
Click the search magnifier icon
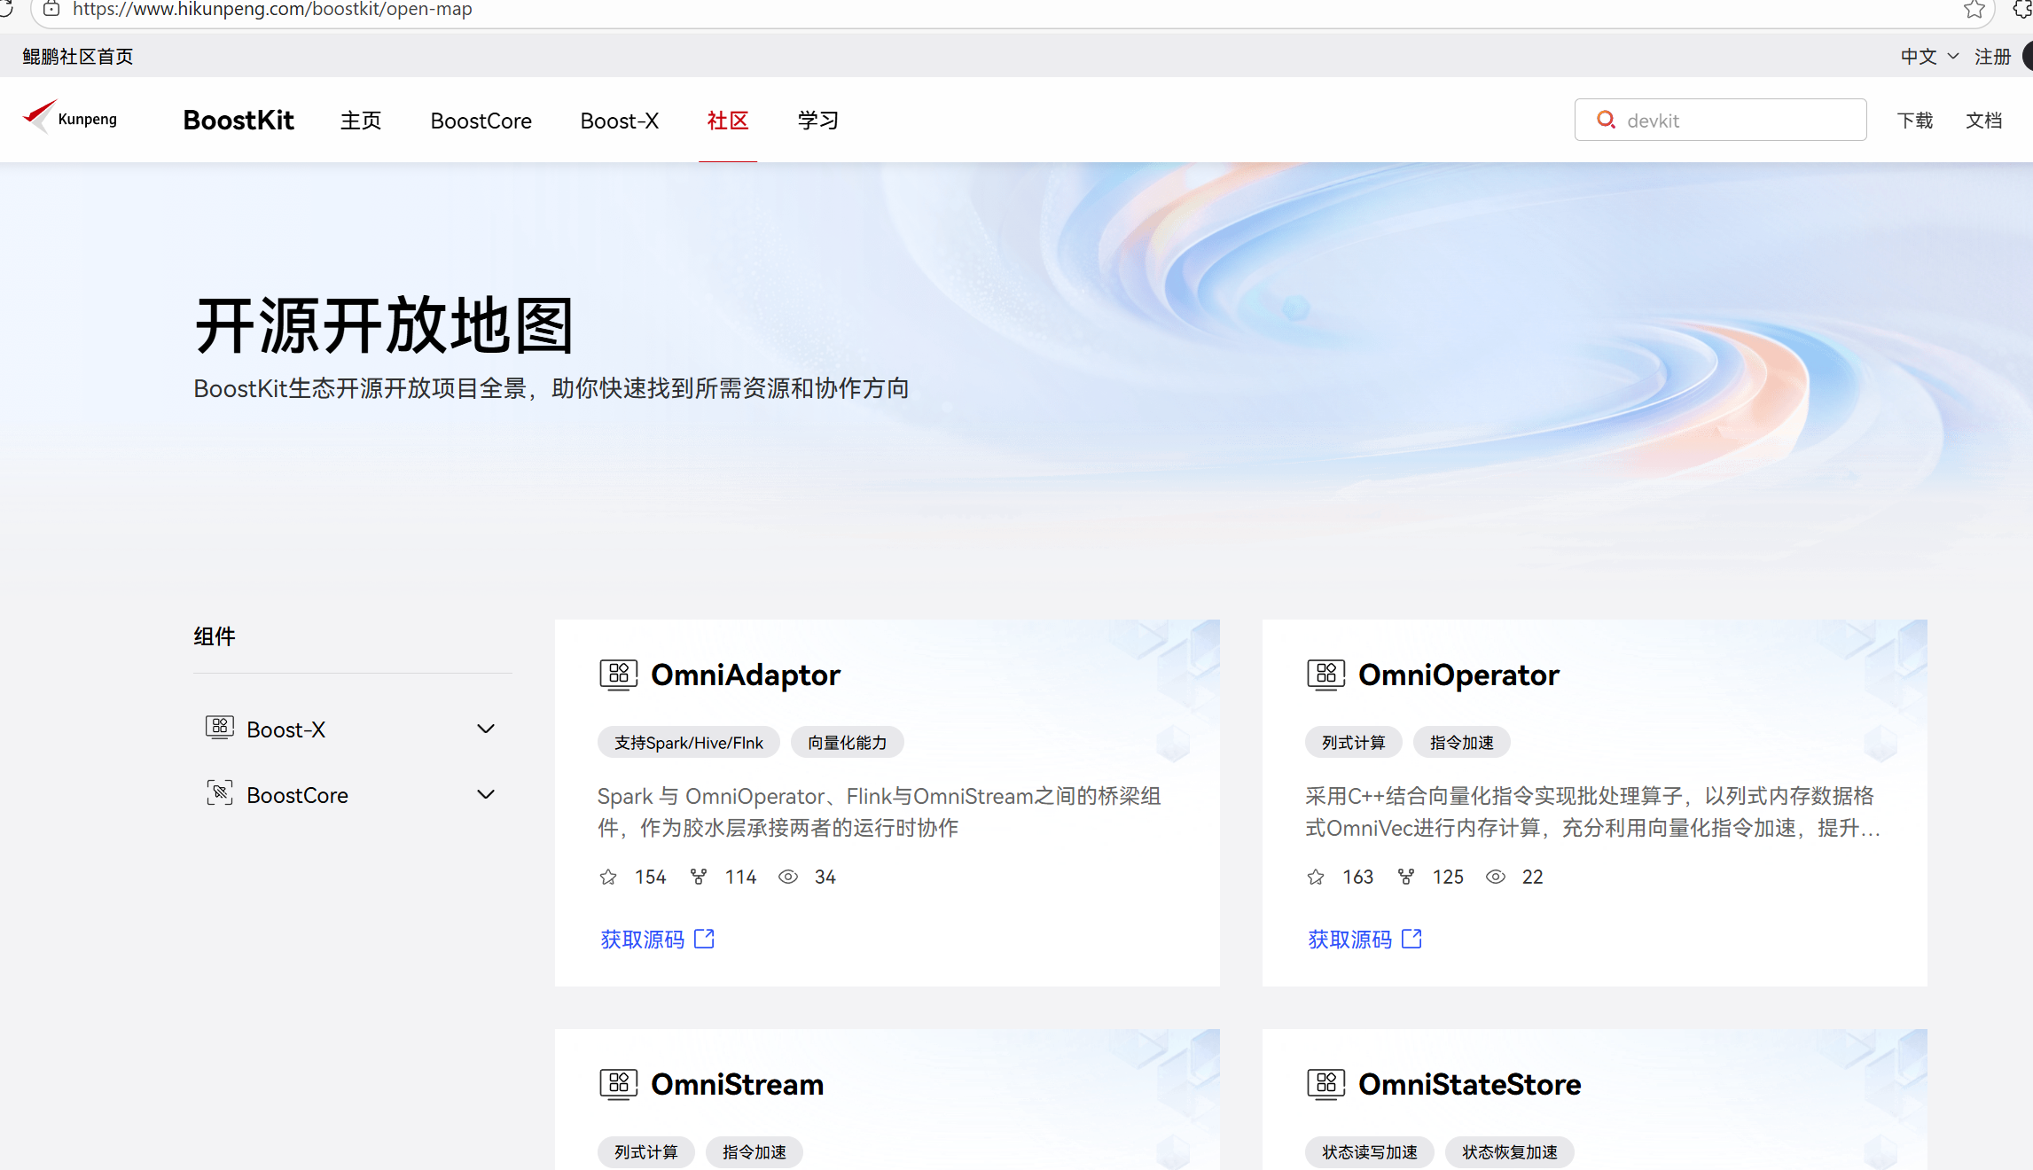pyautogui.click(x=1606, y=120)
